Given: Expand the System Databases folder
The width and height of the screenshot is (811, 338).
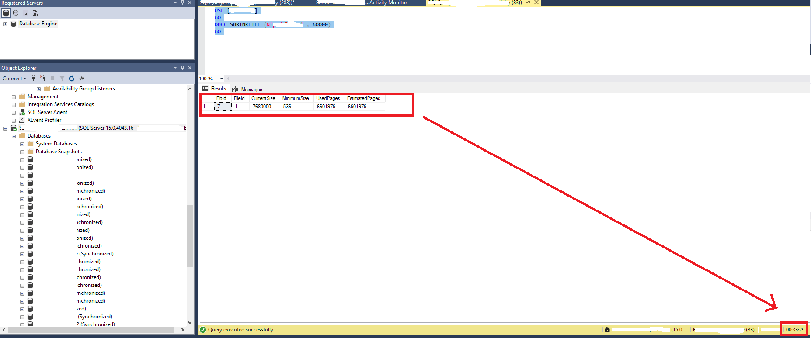Looking at the screenshot, I should pyautogui.click(x=22, y=144).
